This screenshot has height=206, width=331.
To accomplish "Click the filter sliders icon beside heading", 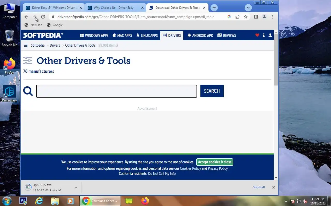I will pyautogui.click(x=28, y=61).
